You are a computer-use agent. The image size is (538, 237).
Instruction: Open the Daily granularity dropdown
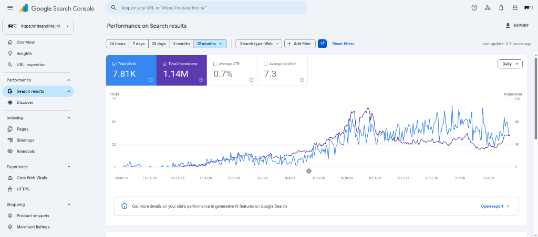510,64
